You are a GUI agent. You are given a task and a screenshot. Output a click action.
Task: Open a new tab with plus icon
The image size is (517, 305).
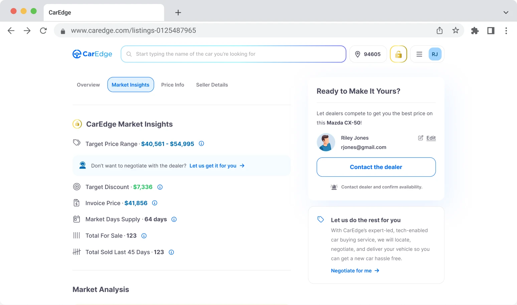[x=178, y=13]
